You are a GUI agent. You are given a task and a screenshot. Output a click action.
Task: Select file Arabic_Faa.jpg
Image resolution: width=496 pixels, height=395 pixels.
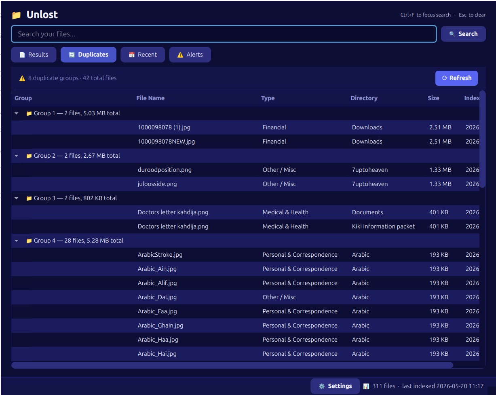[157, 311]
